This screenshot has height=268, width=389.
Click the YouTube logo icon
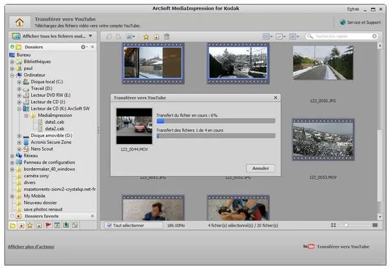pos(309,247)
